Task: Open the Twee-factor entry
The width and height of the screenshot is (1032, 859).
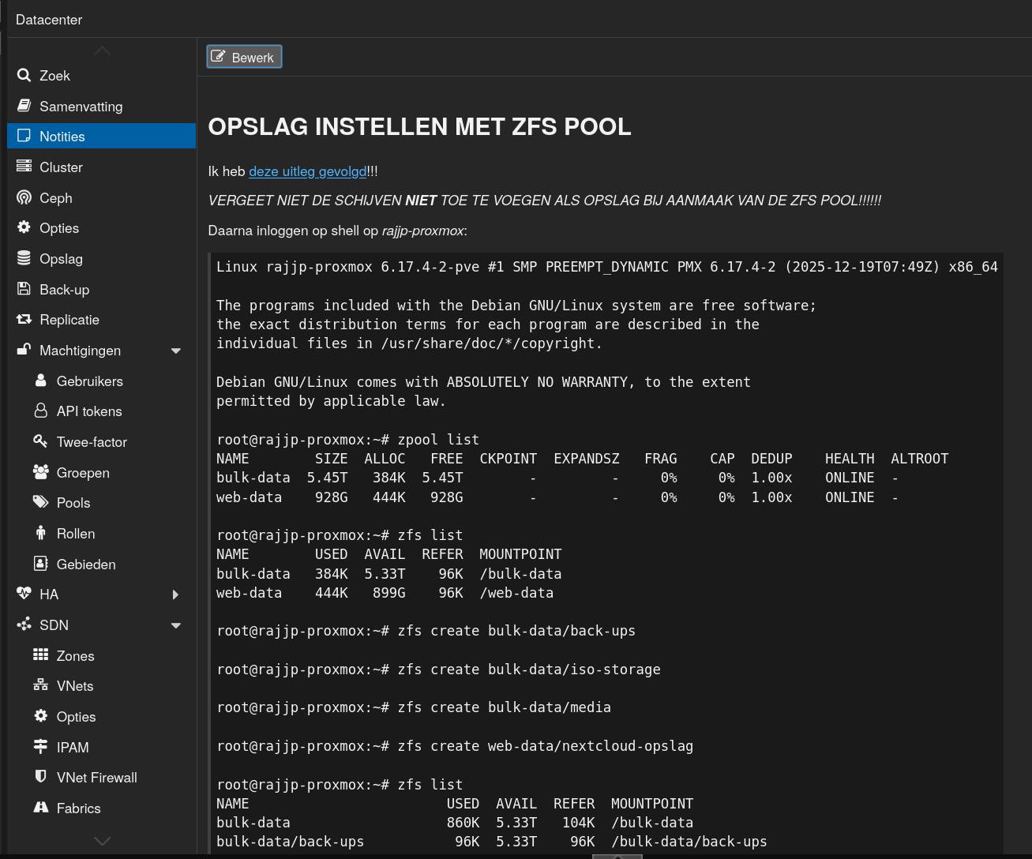Action: pos(101,441)
